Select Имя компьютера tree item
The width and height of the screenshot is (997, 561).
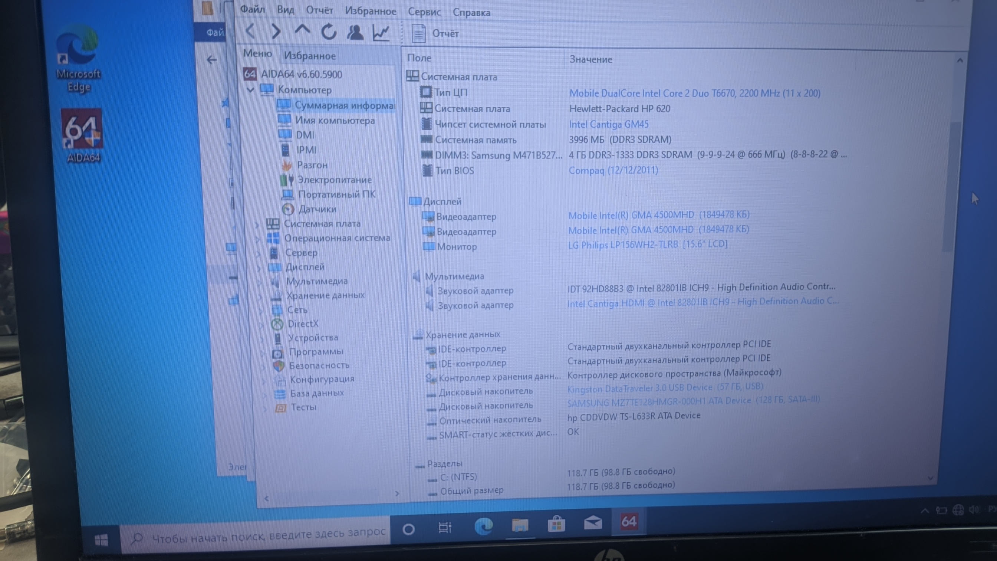point(335,121)
